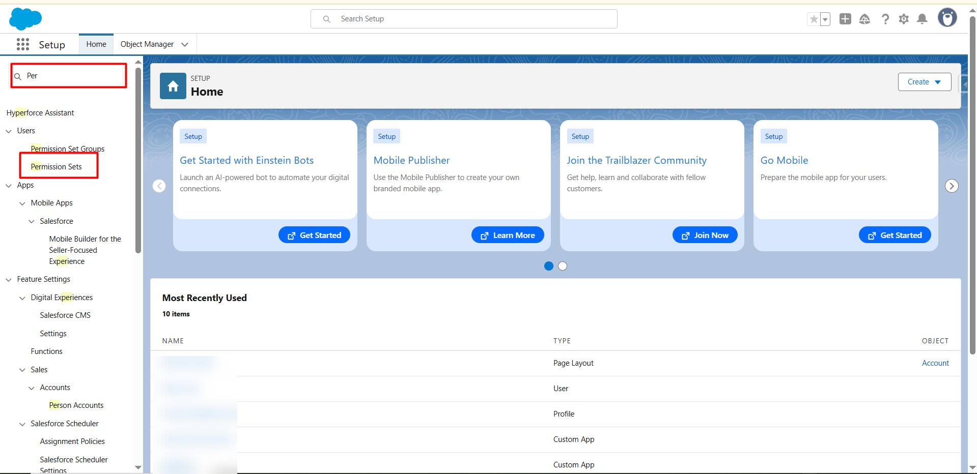The height and width of the screenshot is (474, 977).
Task: Advance carousel with the next arrow
Action: (x=952, y=186)
